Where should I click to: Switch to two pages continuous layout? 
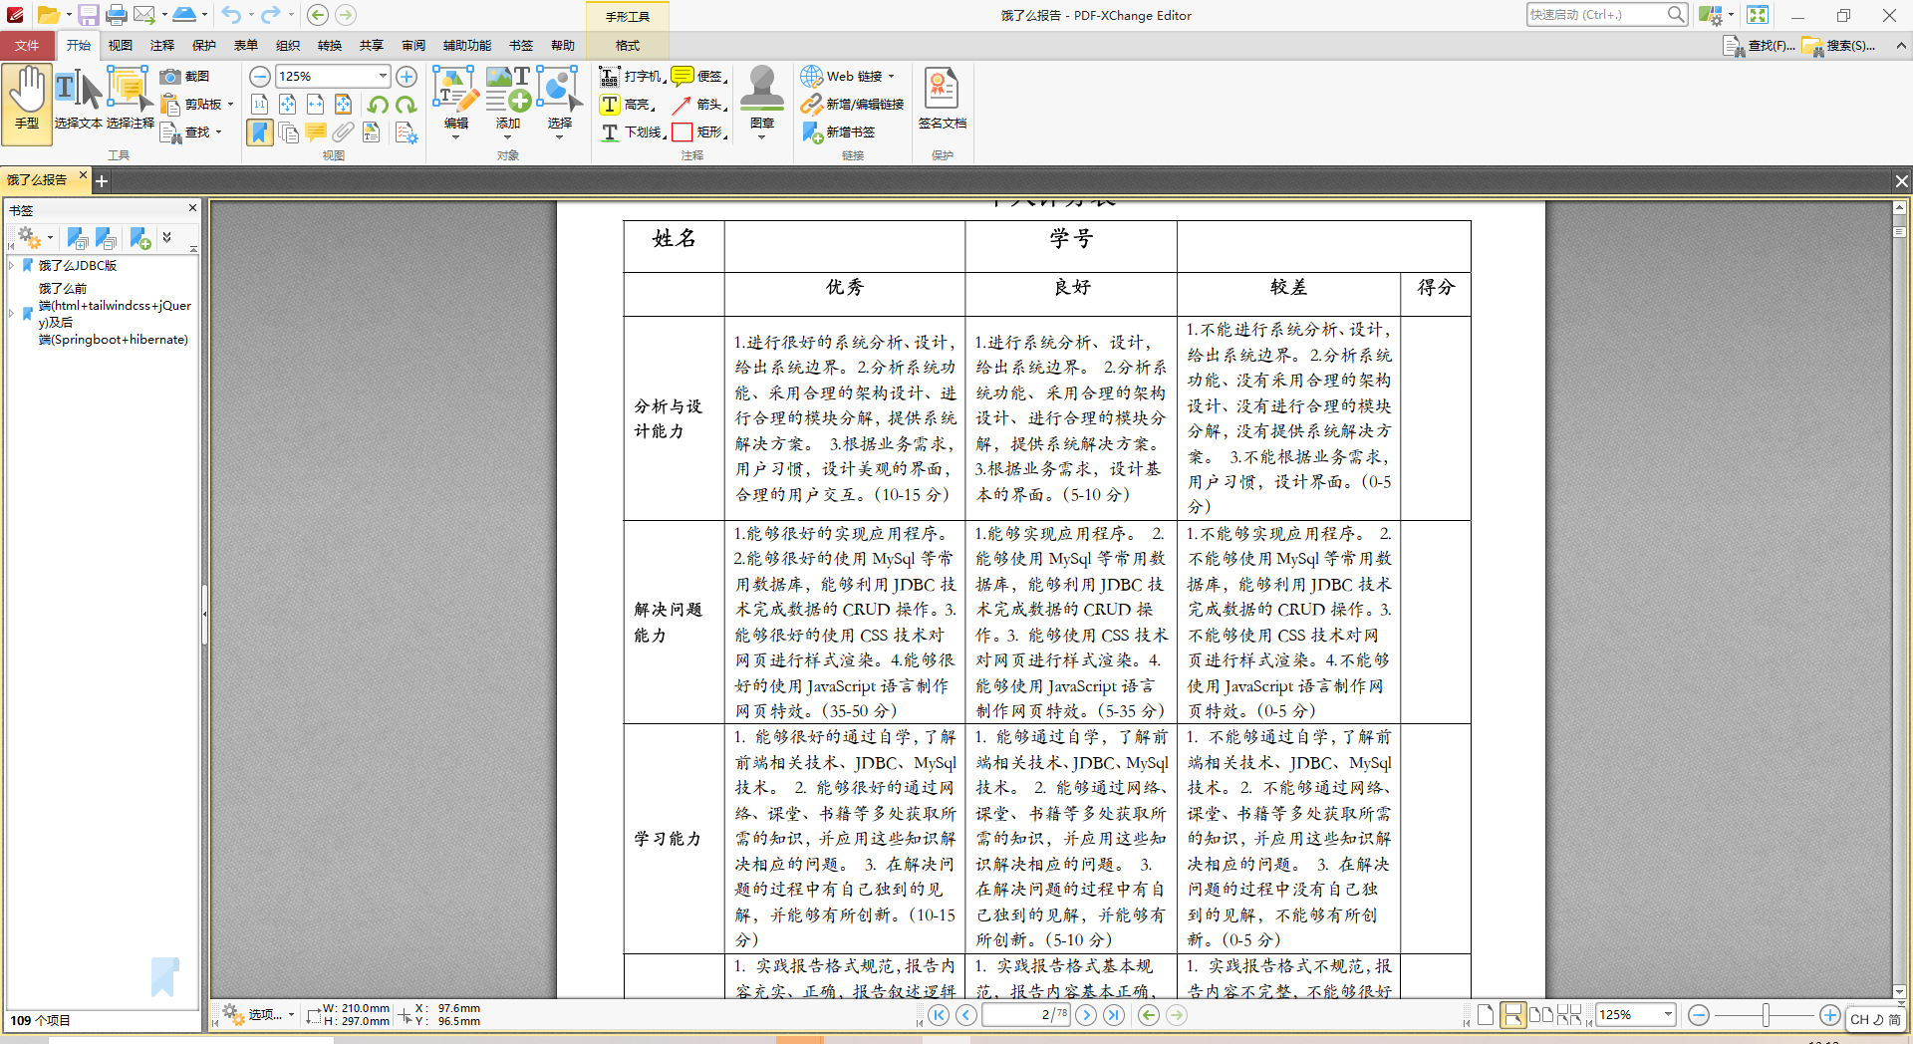[x=1569, y=1015]
